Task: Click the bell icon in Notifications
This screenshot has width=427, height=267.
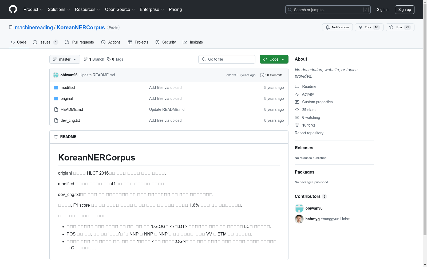Action: (x=328, y=27)
